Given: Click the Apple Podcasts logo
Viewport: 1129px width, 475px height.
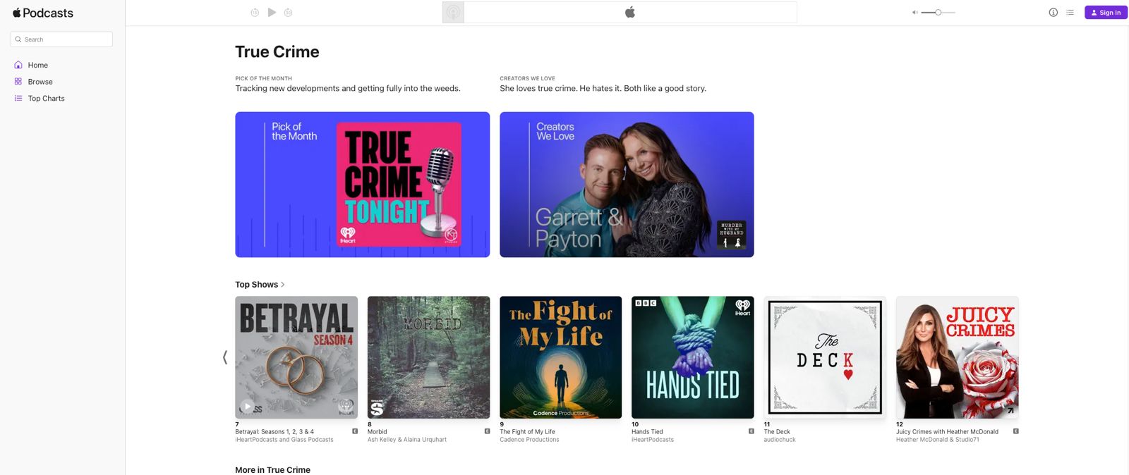Looking at the screenshot, I should 43,13.
